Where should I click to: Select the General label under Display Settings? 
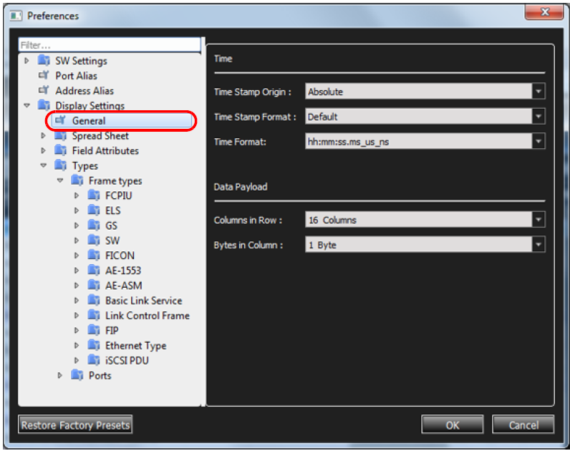pyautogui.click(x=89, y=121)
